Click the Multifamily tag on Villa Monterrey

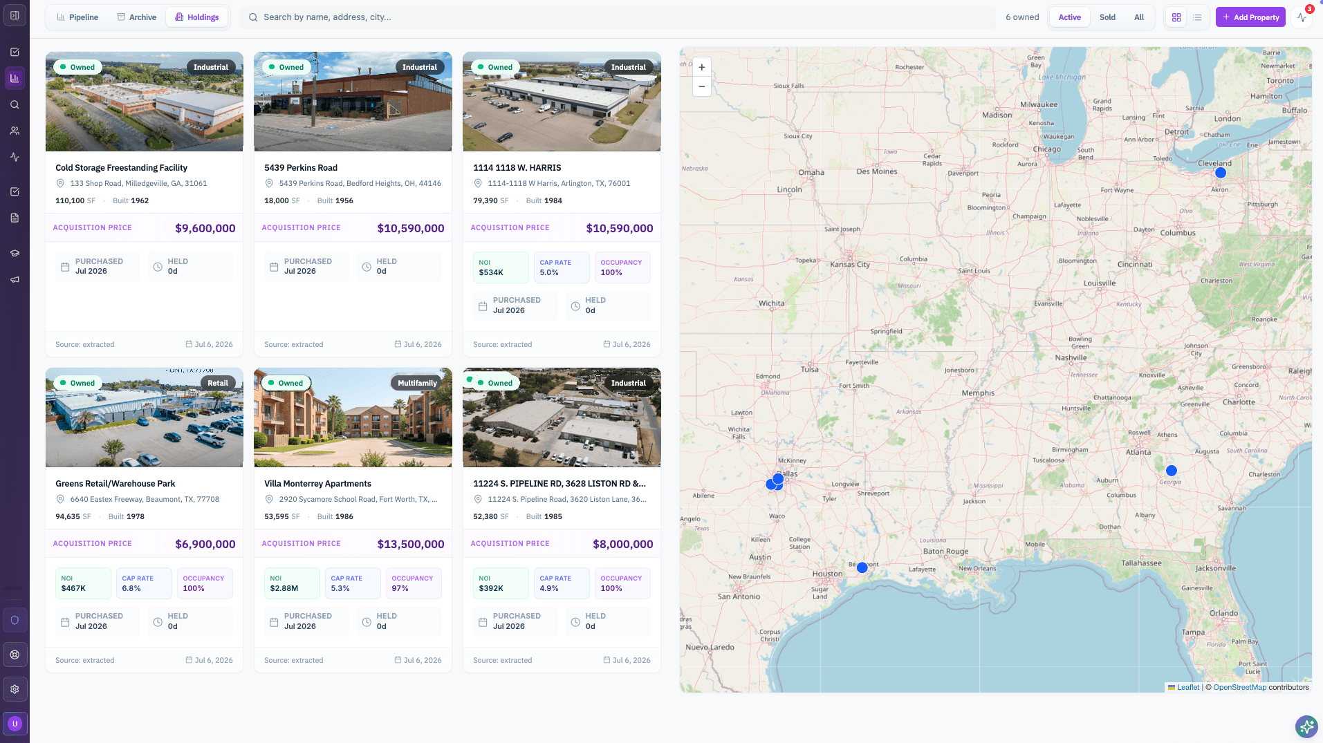click(x=417, y=383)
